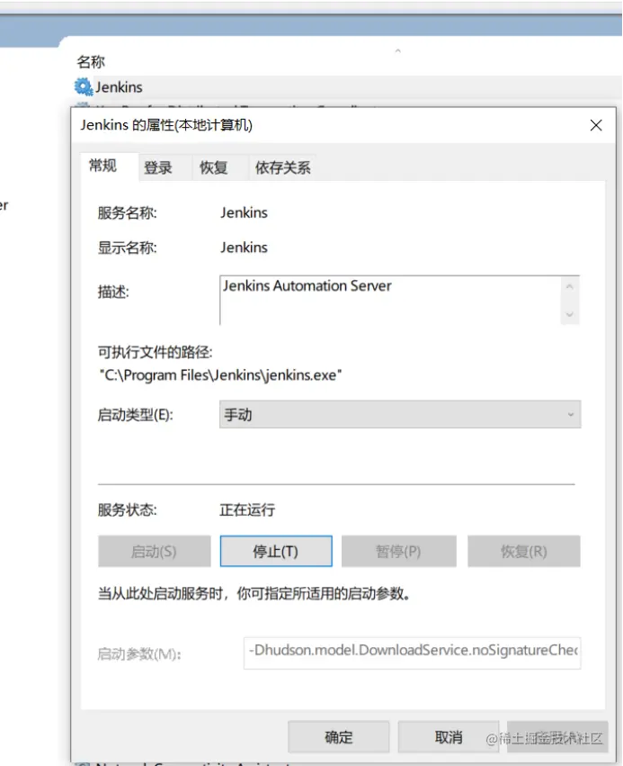Viewport: 623px width, 766px height.
Task: Click the service name value Jenkins
Action: click(244, 213)
